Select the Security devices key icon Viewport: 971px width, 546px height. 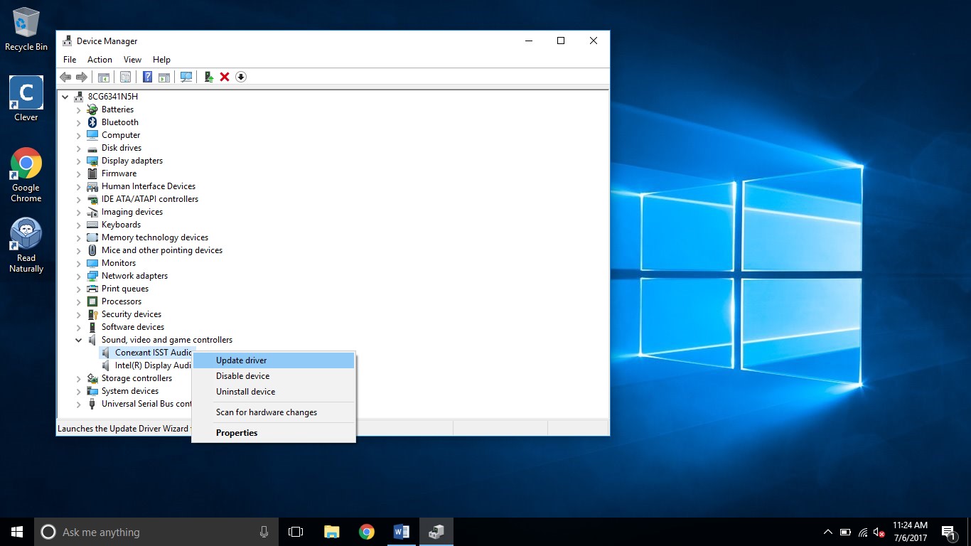pyautogui.click(x=92, y=314)
